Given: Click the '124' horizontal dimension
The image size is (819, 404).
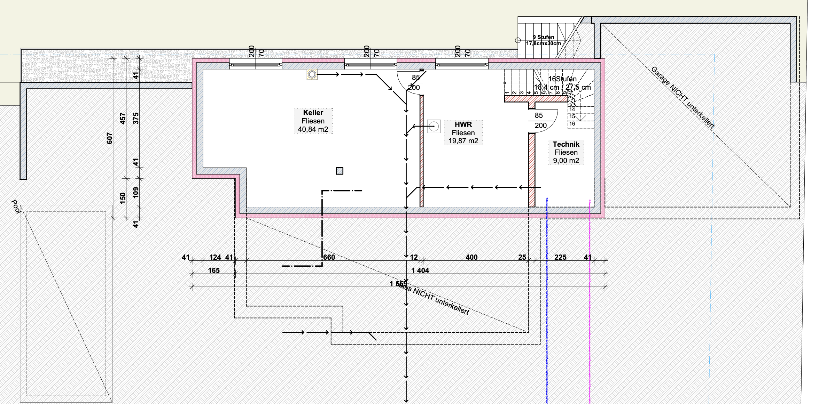Looking at the screenshot, I should pyautogui.click(x=215, y=257).
